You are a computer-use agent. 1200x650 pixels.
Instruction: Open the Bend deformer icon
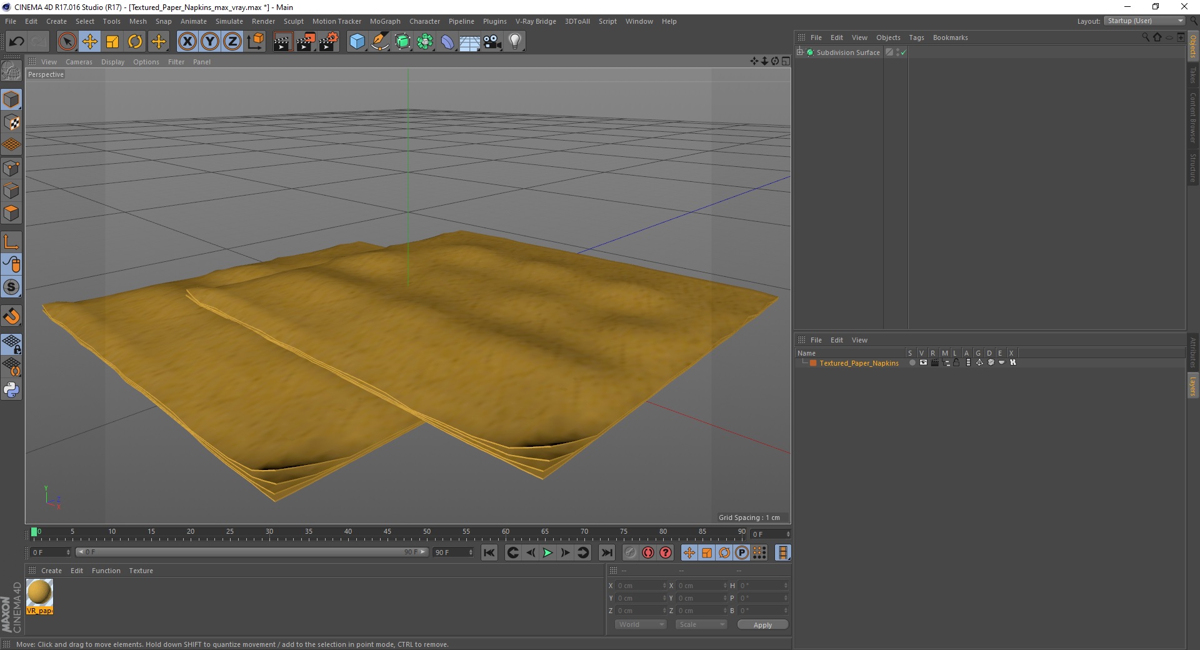447,42
